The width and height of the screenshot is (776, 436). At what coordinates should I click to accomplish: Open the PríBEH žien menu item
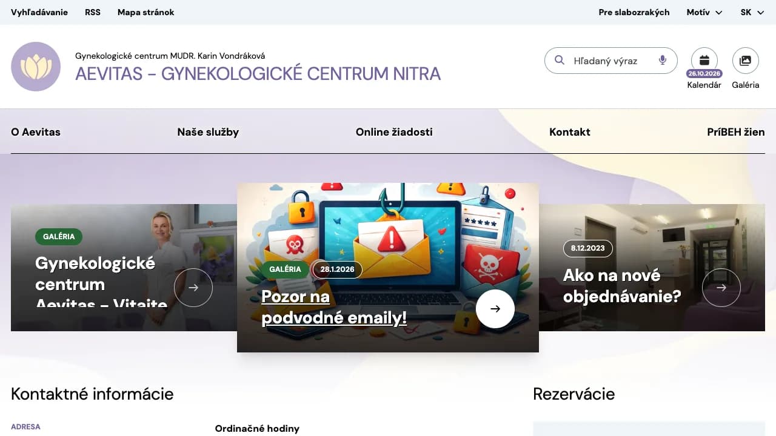point(736,132)
